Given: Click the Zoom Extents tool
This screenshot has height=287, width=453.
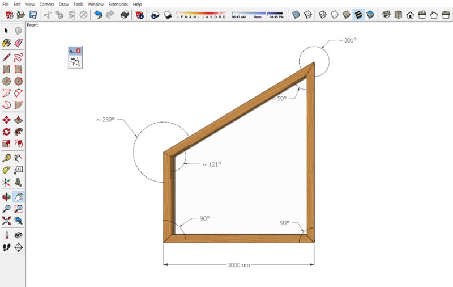Looking at the screenshot, I should pos(6,221).
